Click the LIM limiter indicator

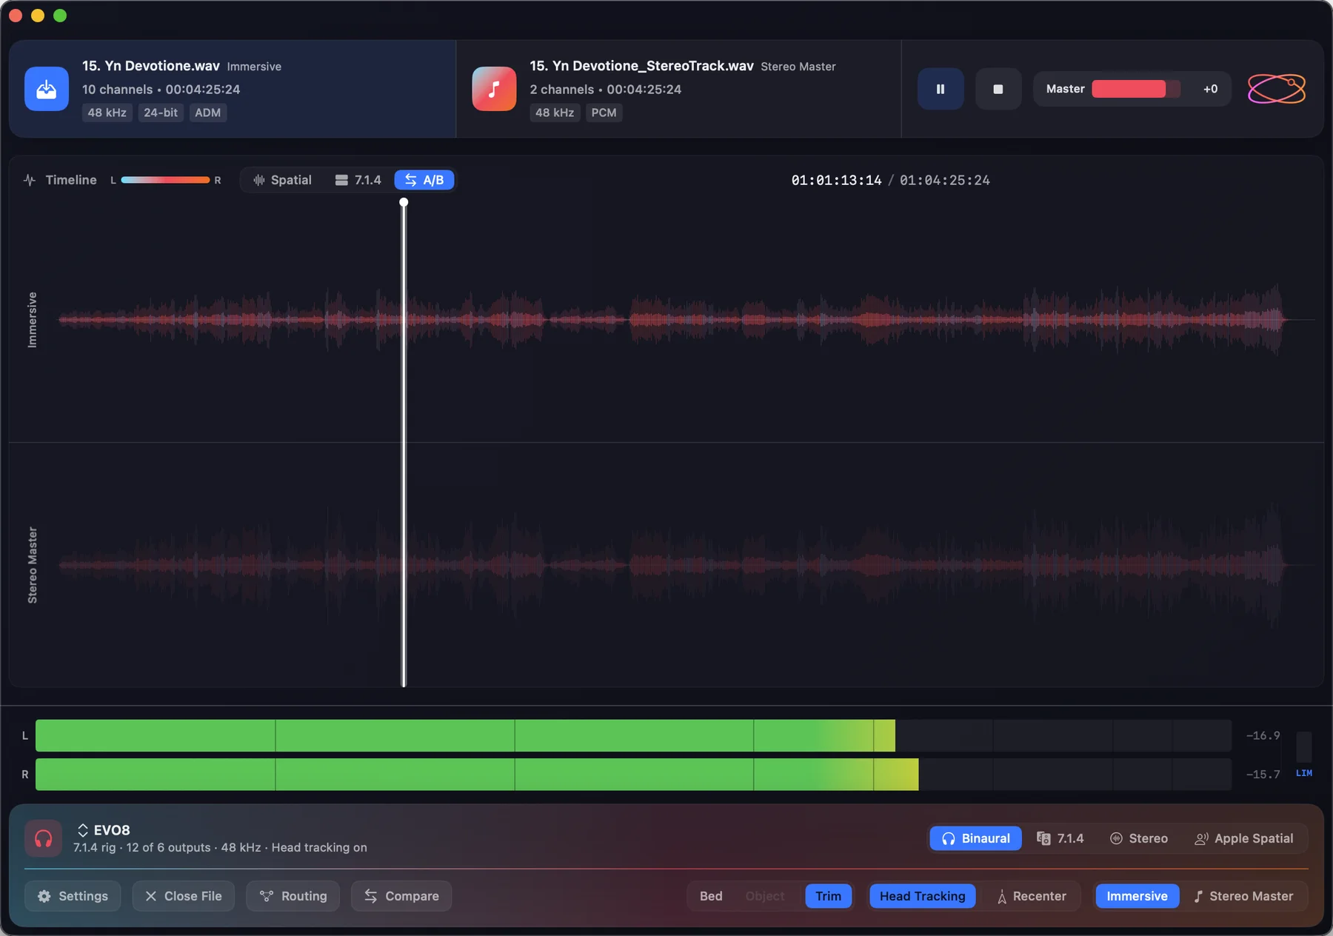click(1304, 773)
